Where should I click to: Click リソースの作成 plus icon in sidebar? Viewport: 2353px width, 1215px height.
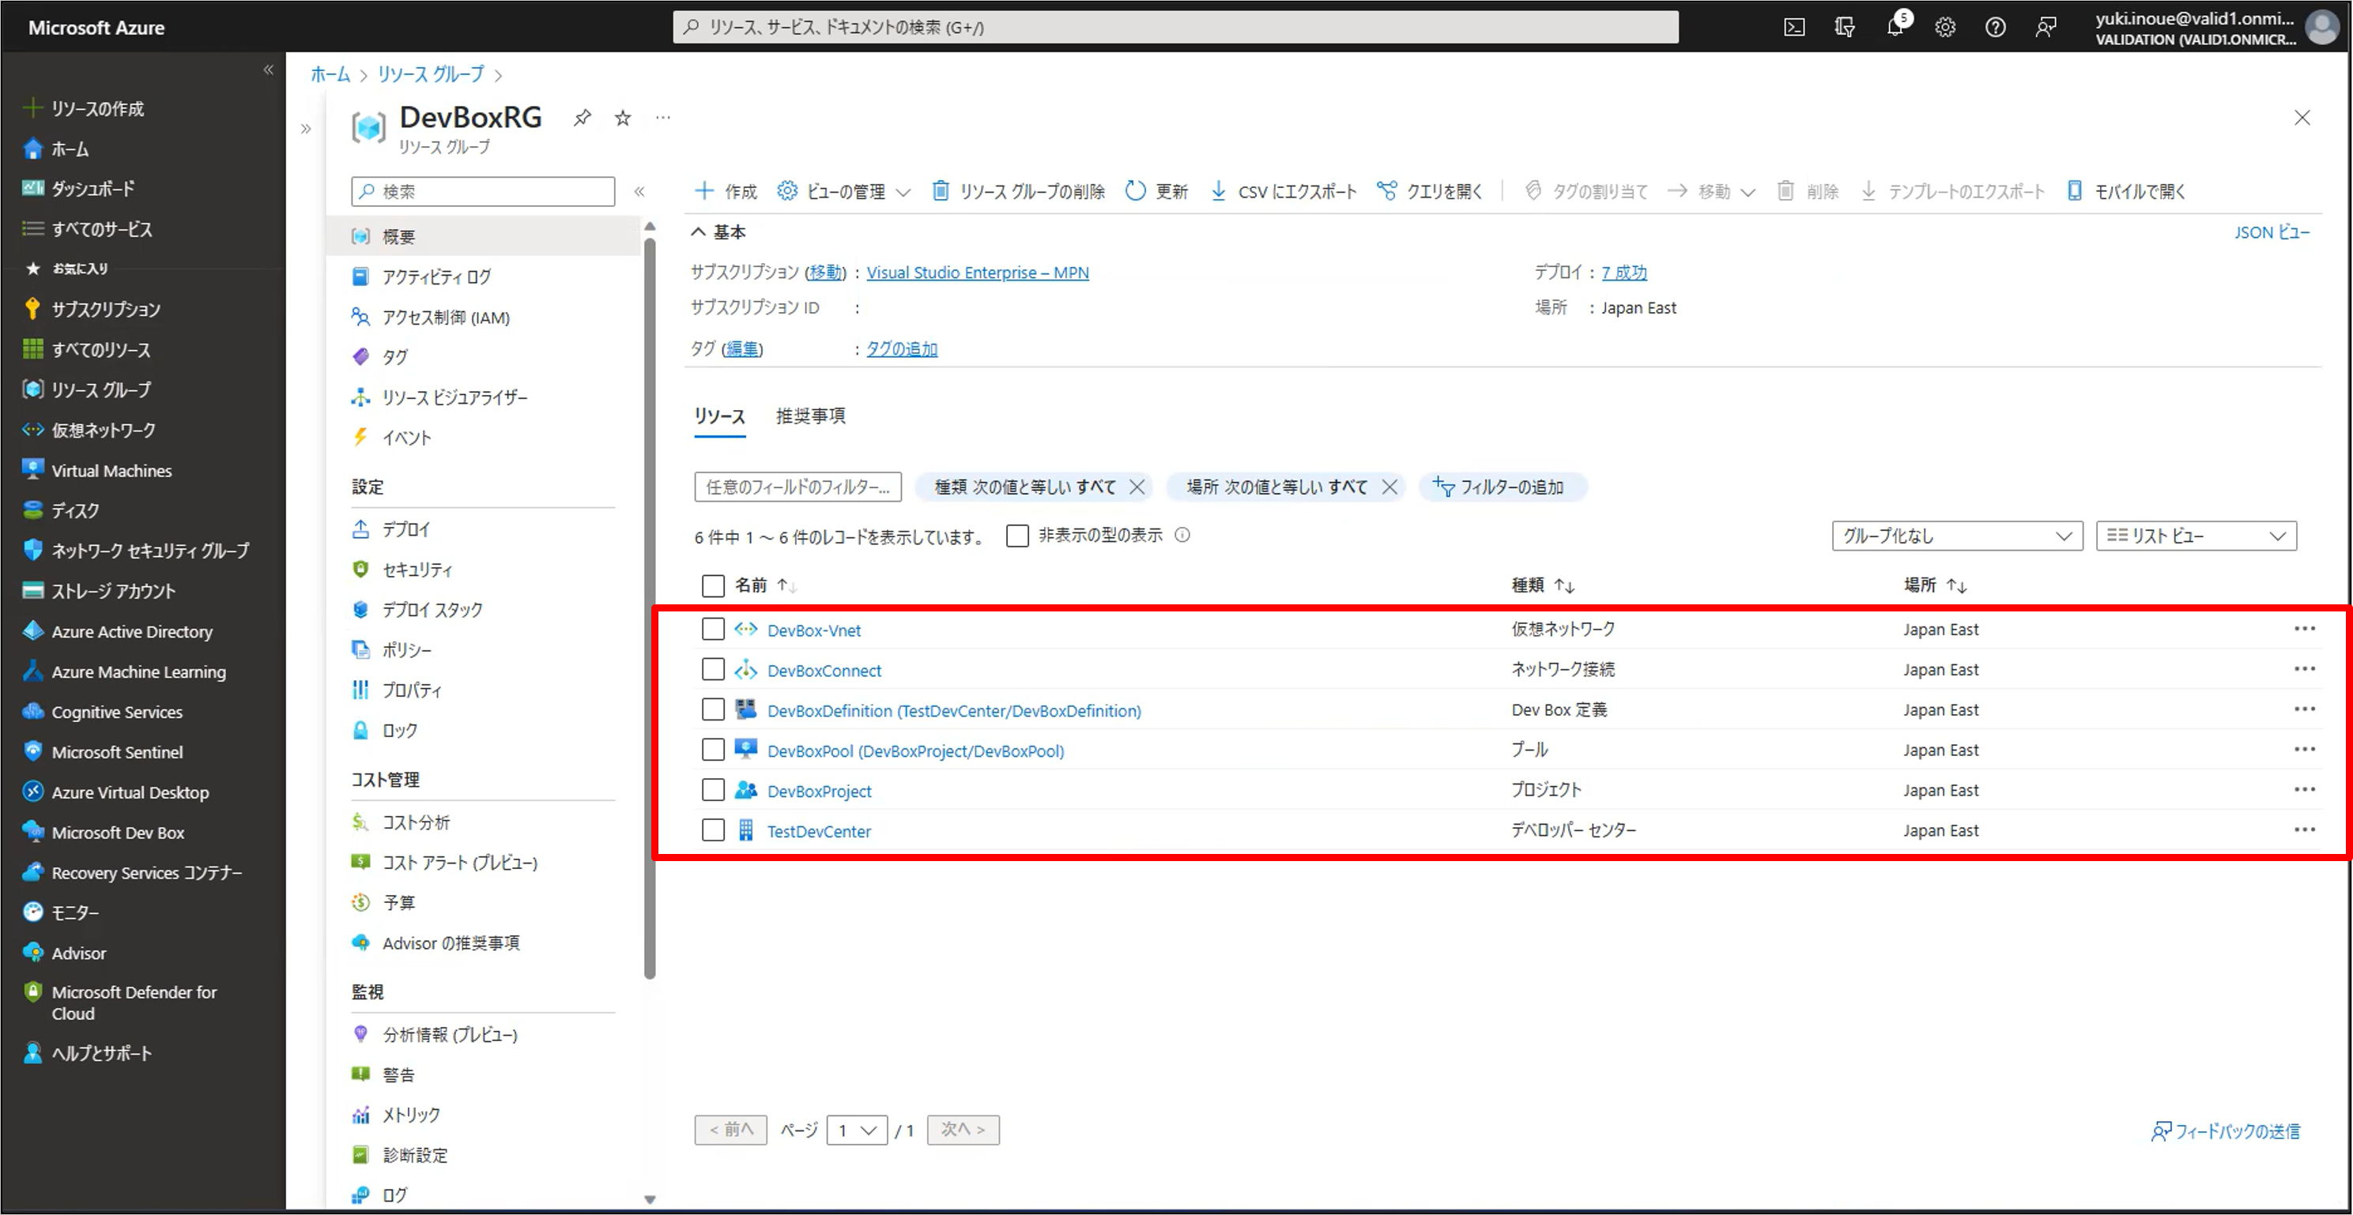[x=33, y=109]
